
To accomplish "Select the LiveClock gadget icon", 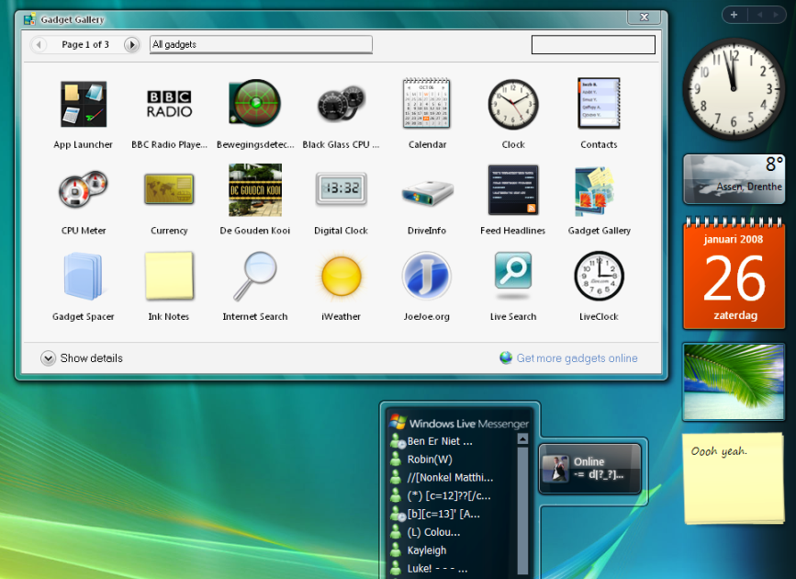I will tap(599, 276).
